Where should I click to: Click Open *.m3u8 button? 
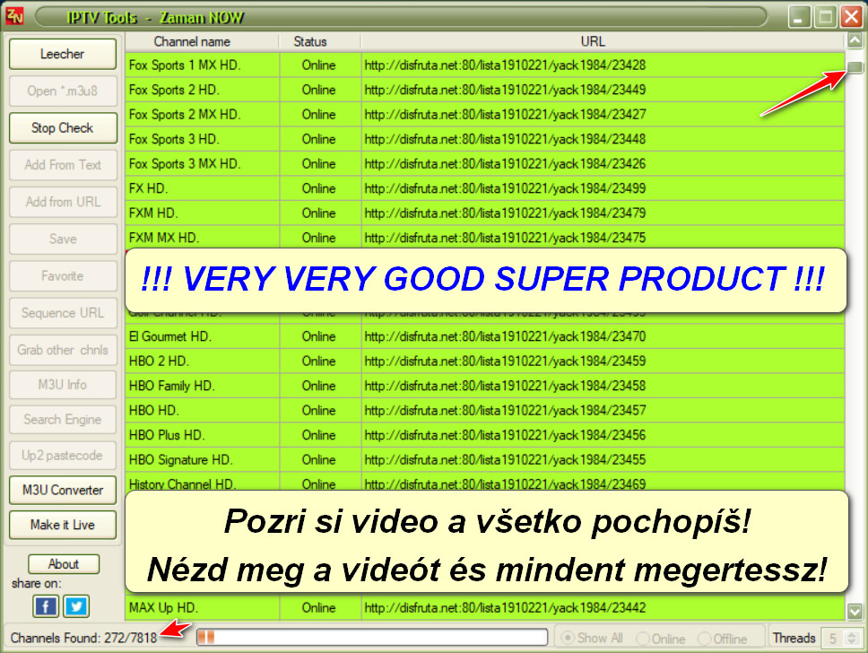click(63, 91)
